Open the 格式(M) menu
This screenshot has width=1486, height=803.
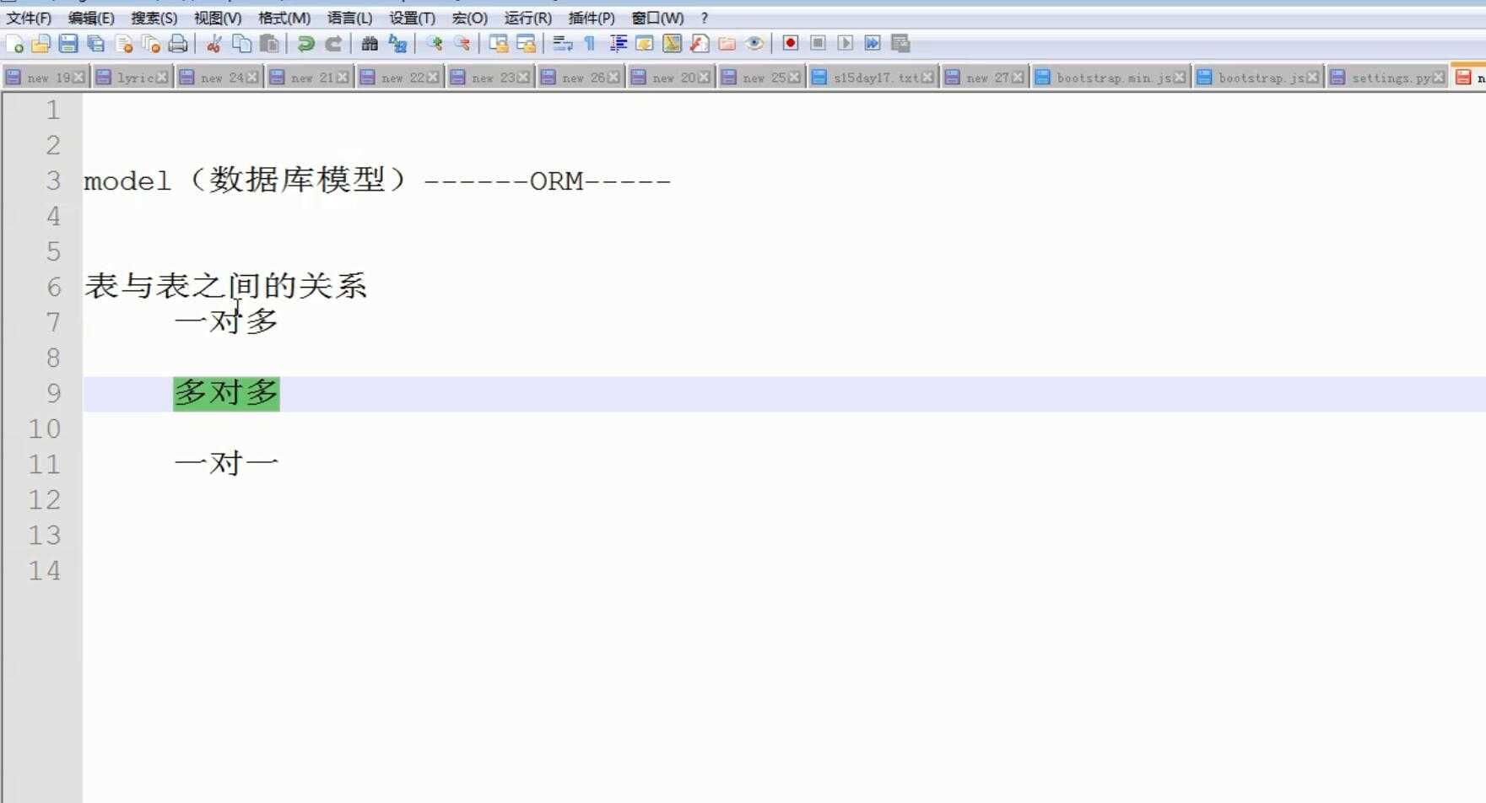tap(284, 18)
